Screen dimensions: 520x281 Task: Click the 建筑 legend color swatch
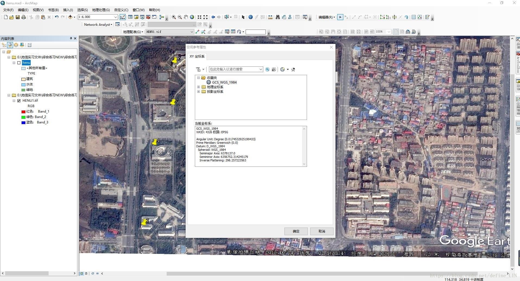24,79
